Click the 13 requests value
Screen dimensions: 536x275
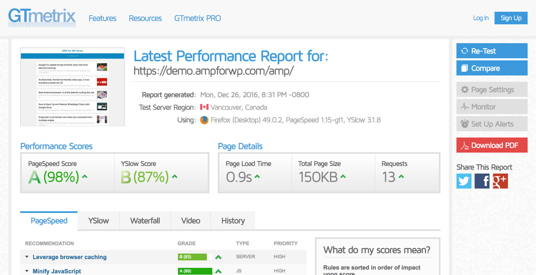tap(389, 177)
